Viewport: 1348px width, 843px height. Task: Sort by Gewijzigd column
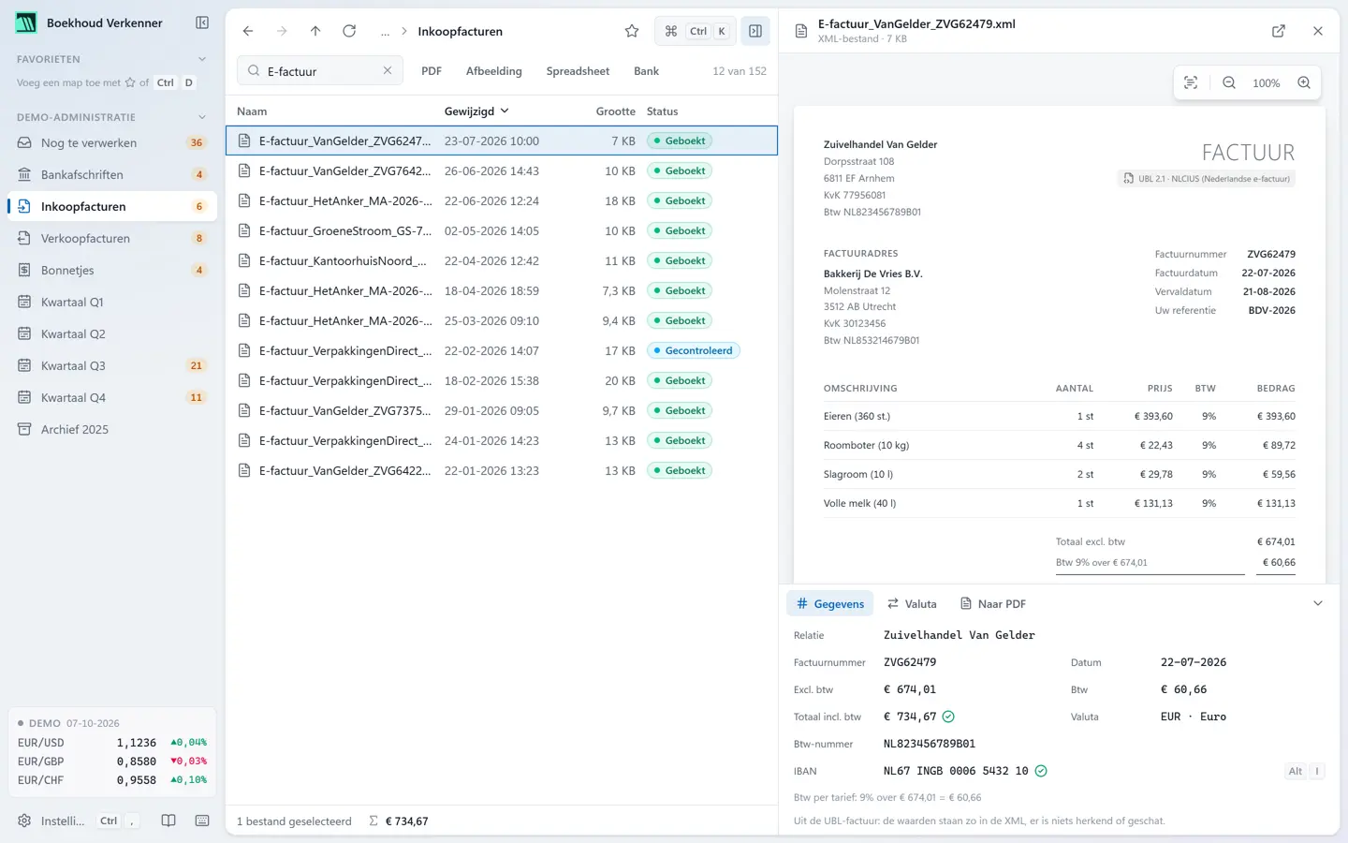[476, 111]
